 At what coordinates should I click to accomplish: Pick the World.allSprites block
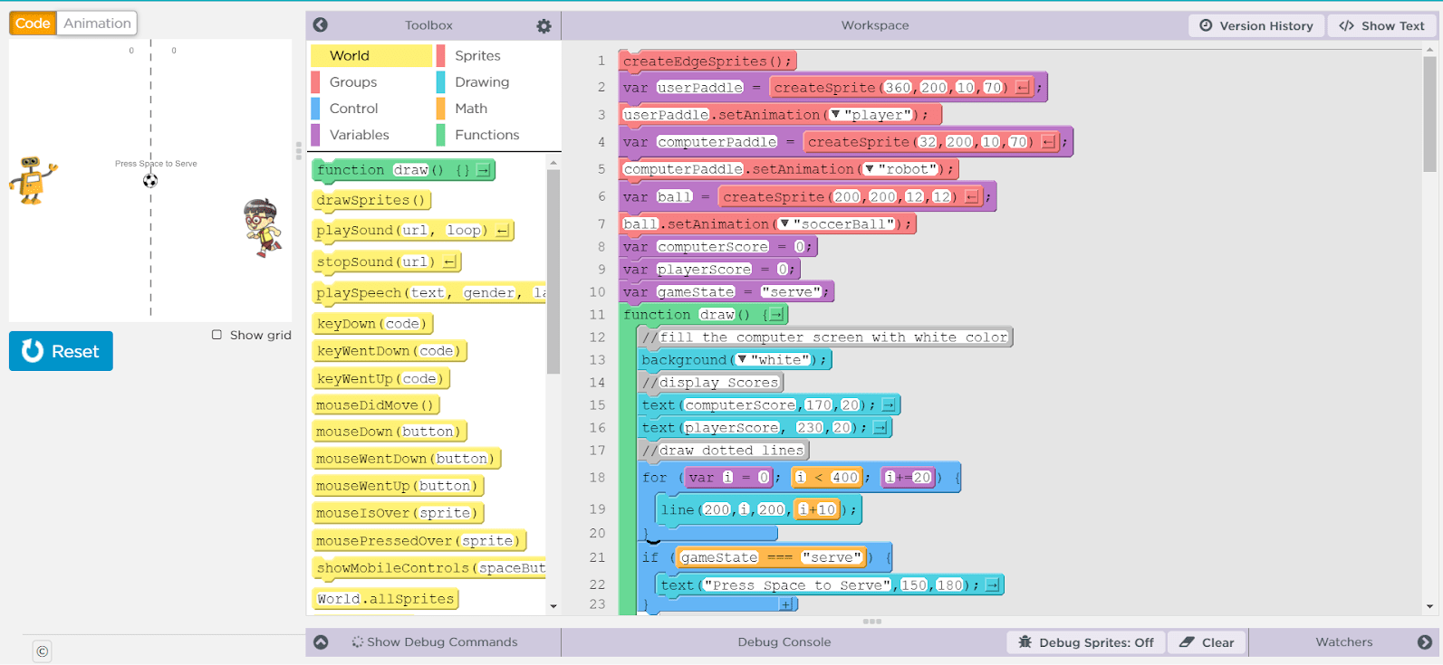coord(385,599)
